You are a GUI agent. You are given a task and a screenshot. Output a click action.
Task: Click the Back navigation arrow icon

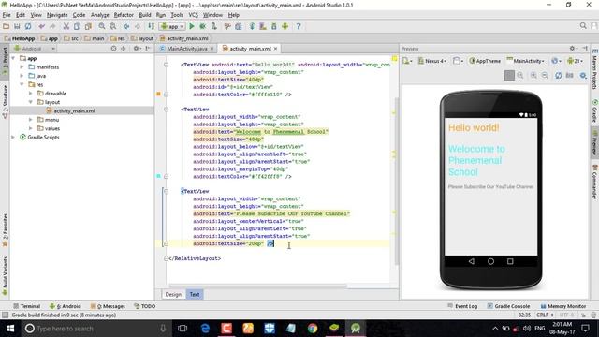126,26
